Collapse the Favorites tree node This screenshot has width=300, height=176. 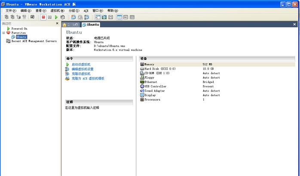click(3, 33)
